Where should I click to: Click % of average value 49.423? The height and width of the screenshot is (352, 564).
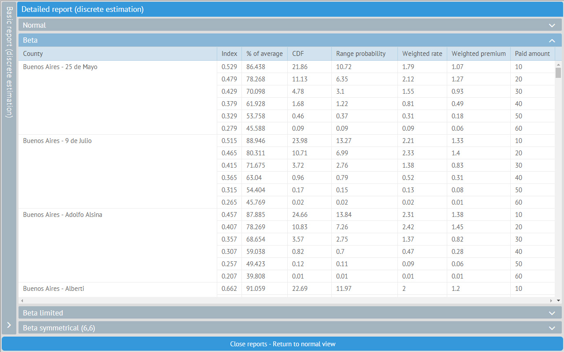coord(256,264)
